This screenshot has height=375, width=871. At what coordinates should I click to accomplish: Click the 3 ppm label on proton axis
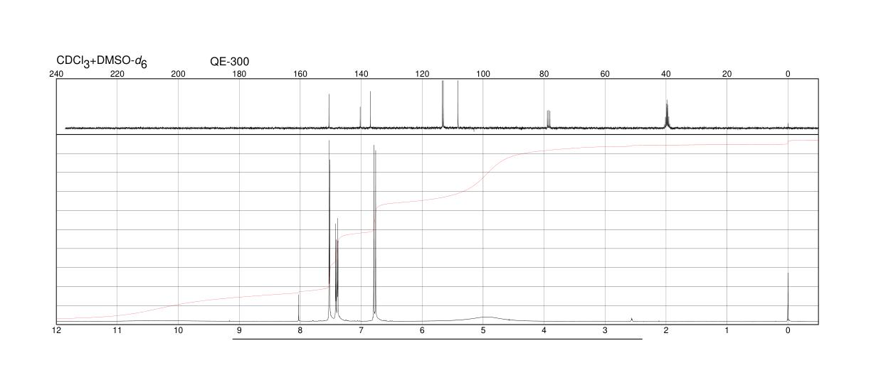[x=605, y=330]
